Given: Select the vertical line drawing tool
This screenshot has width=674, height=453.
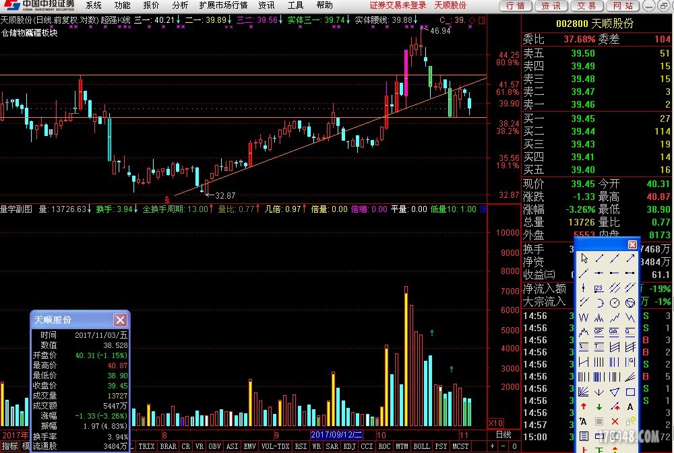Looking at the screenshot, I should tap(584, 287).
